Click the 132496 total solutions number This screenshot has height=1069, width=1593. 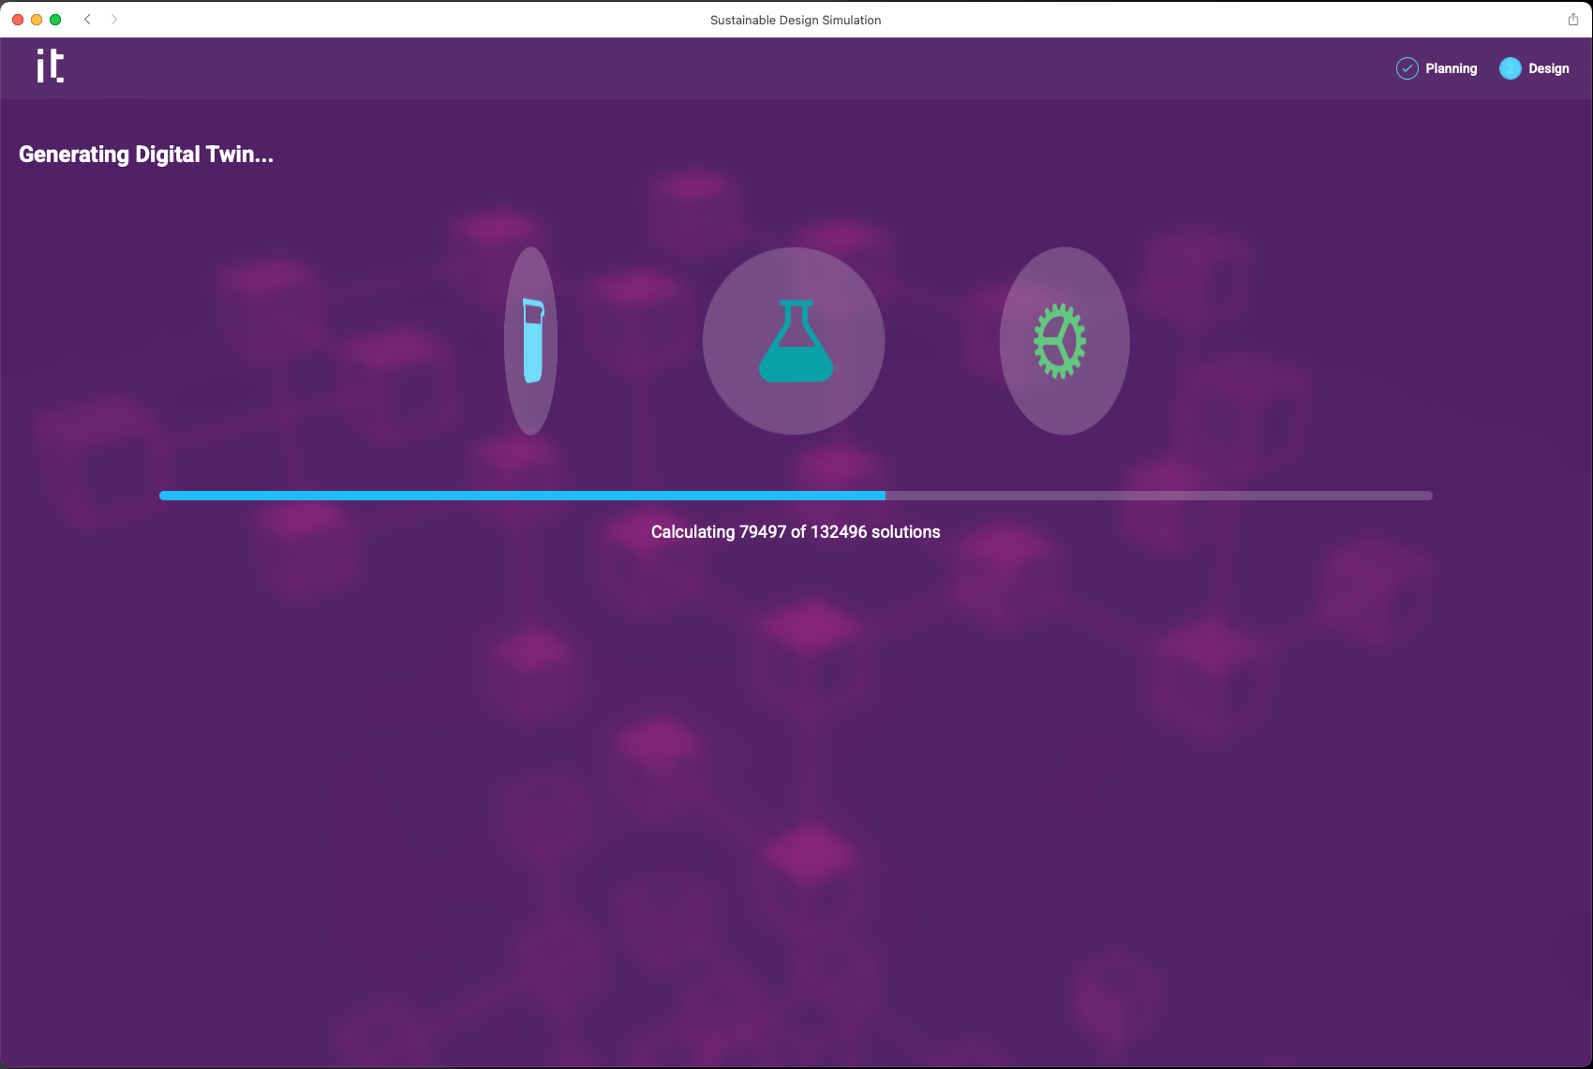click(839, 532)
